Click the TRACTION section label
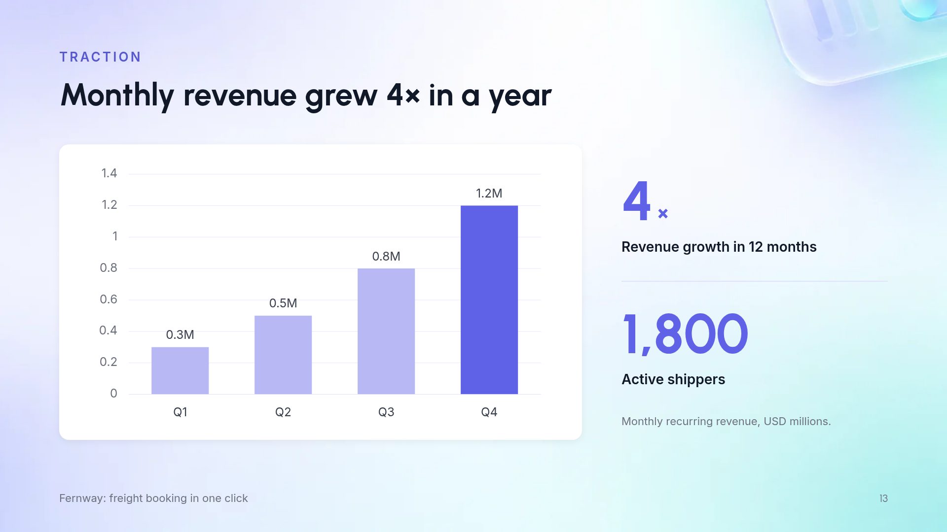The height and width of the screenshot is (532, 947). pos(100,57)
